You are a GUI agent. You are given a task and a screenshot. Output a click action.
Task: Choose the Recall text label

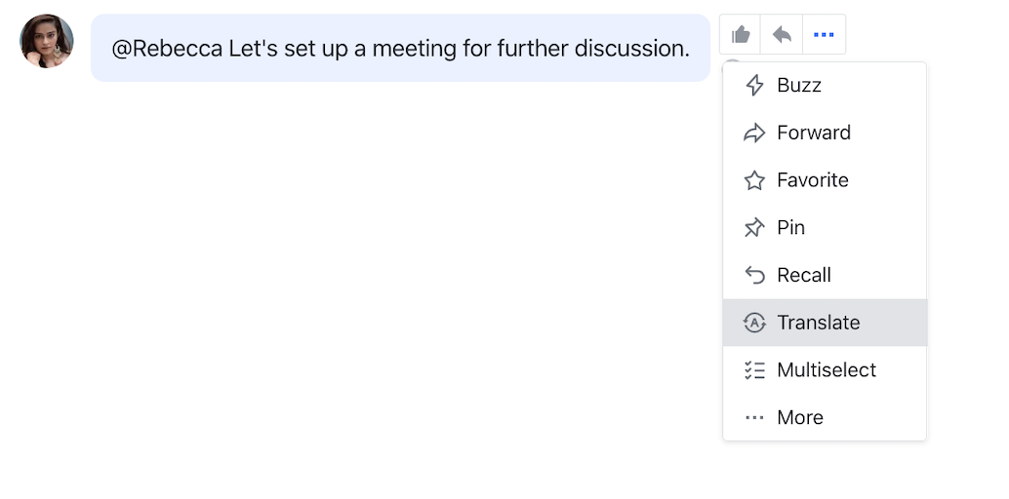(x=804, y=275)
